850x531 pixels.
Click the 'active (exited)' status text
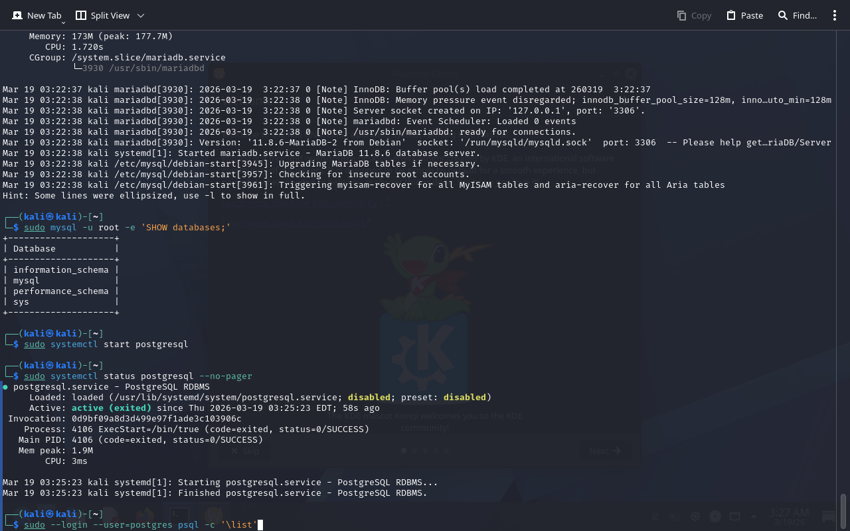(x=111, y=408)
